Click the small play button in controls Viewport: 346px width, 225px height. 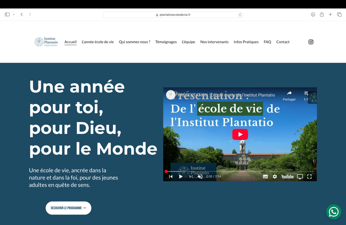181,176
